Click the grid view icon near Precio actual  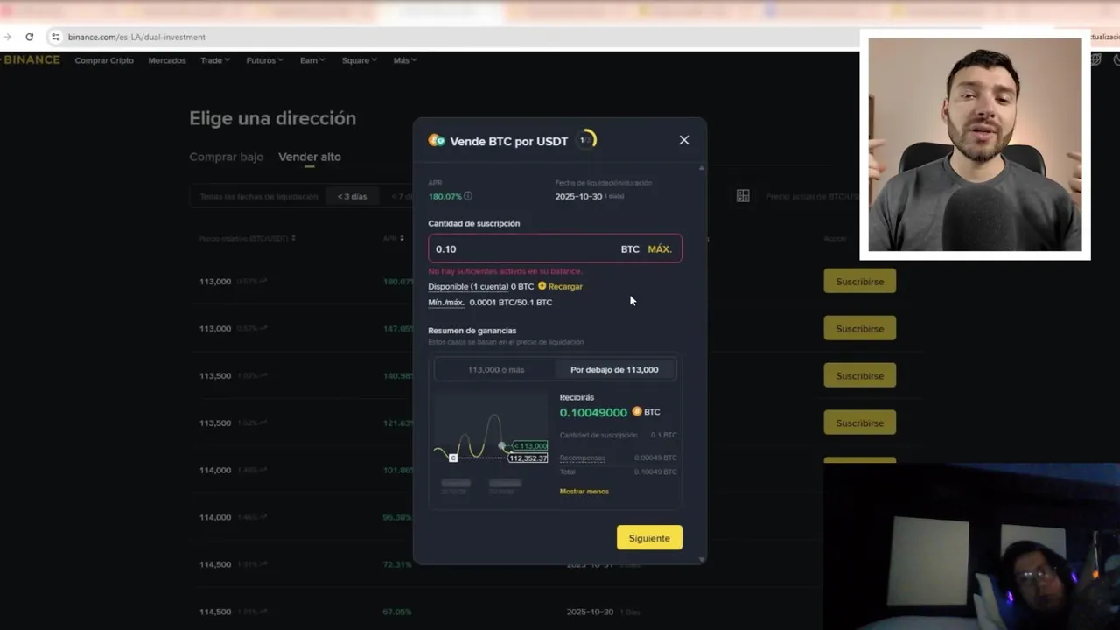click(x=743, y=196)
